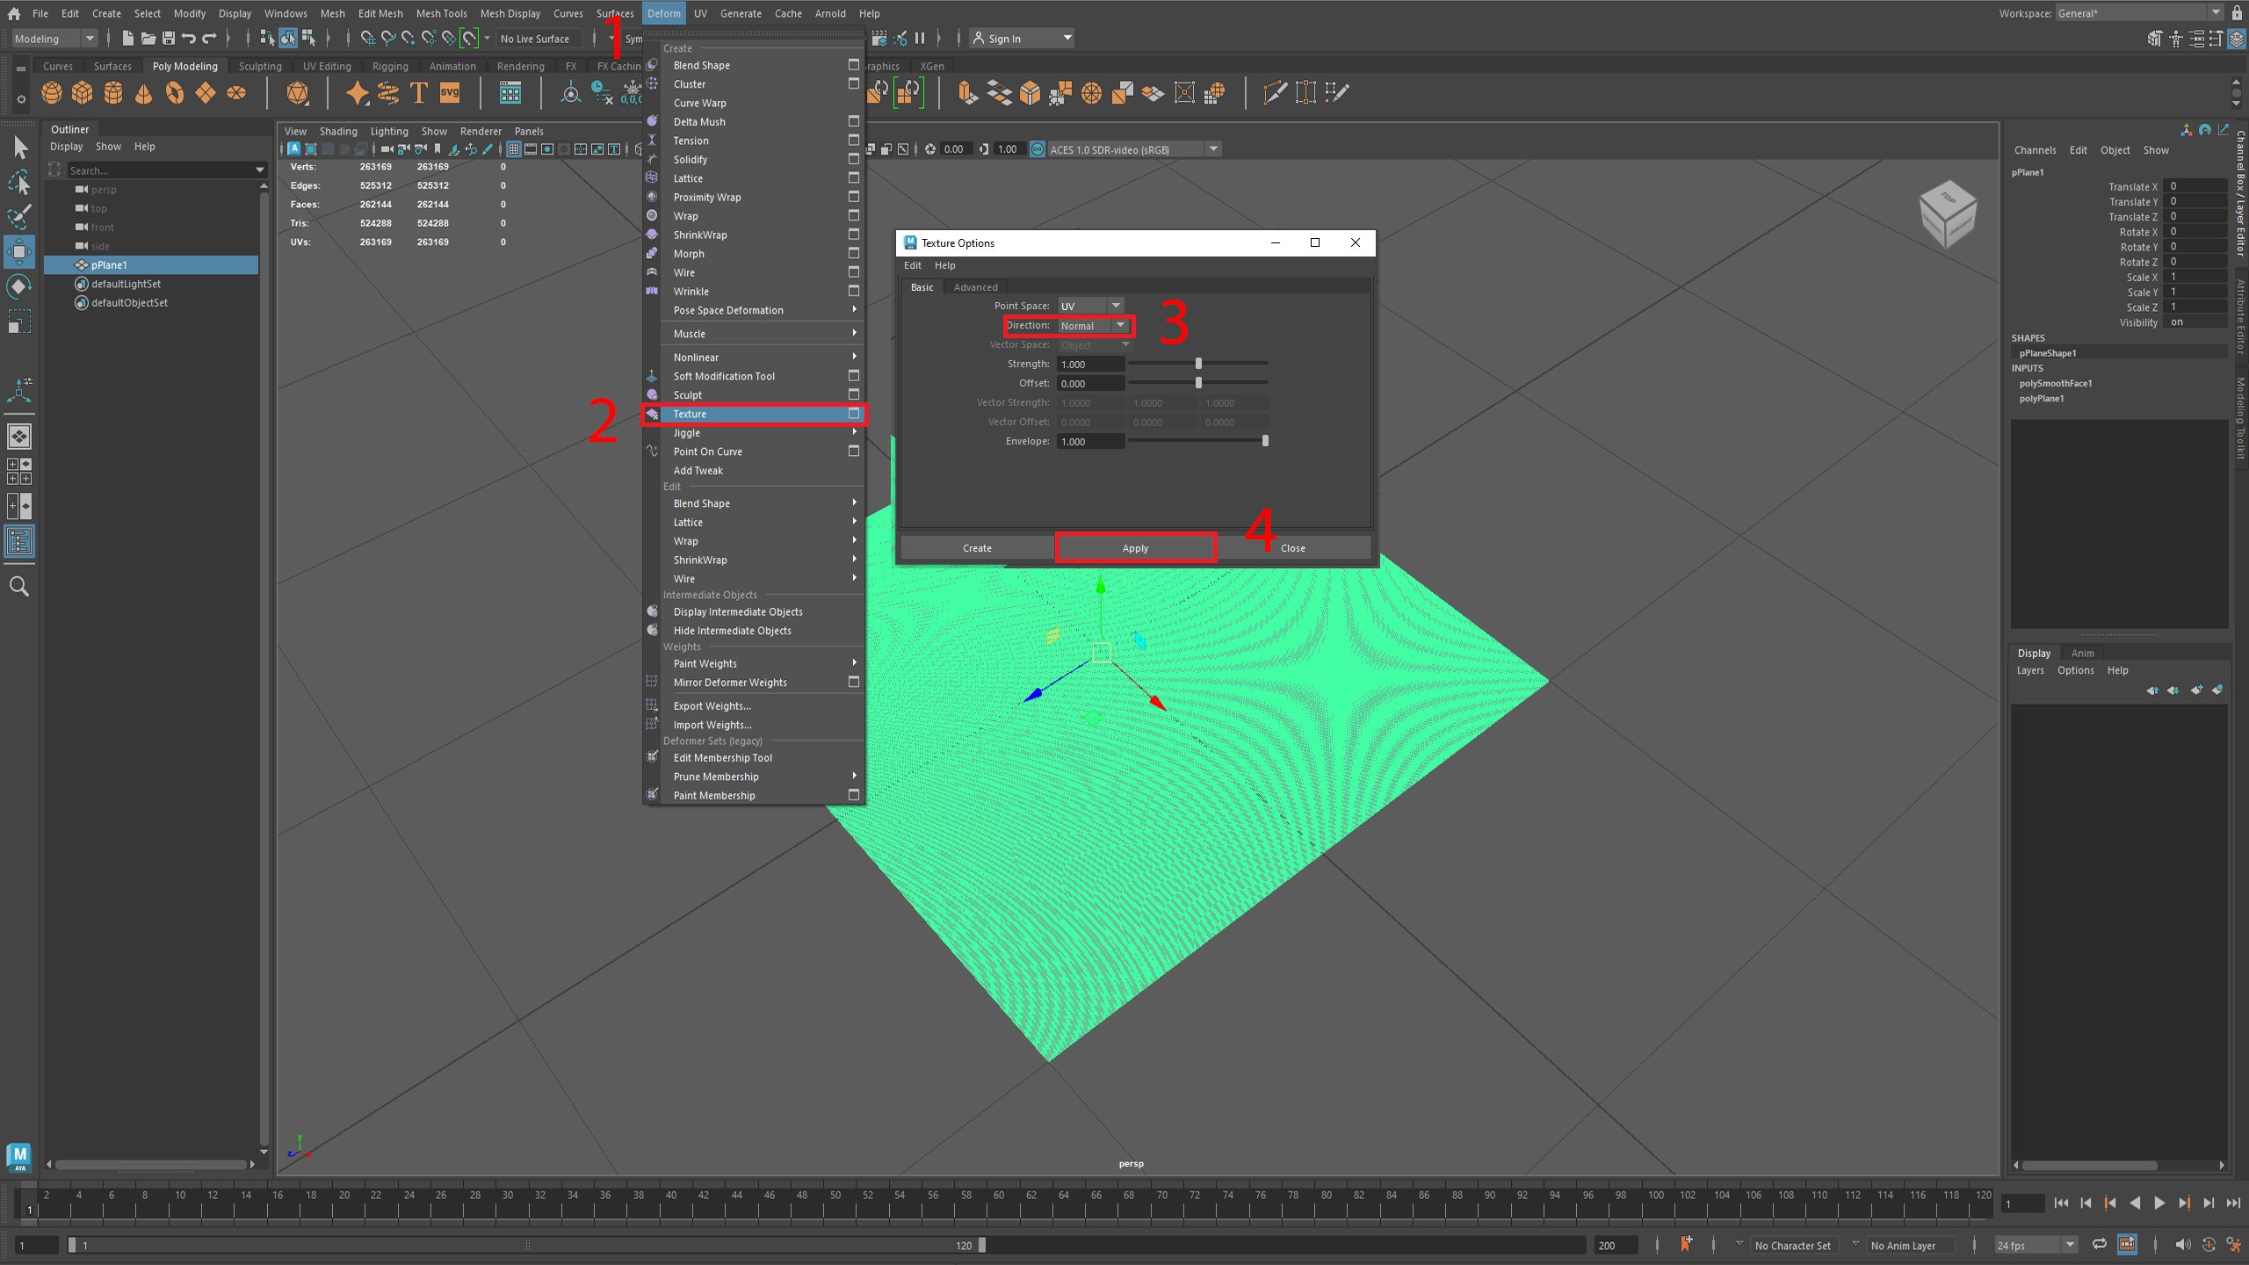
Task: Click the Close button in Texture Options
Action: point(1293,548)
